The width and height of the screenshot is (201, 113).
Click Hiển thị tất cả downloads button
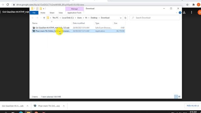(x=193, y=106)
